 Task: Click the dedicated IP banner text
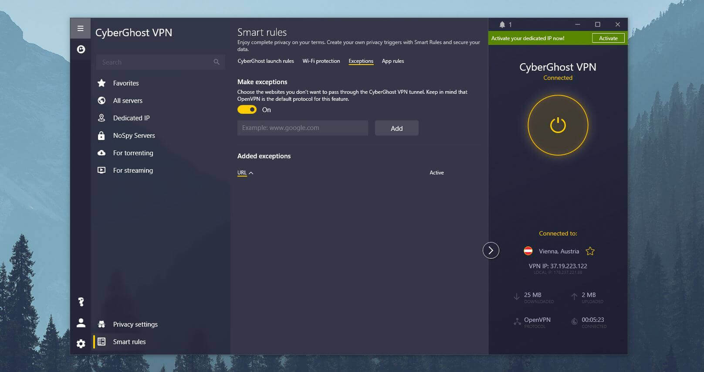pos(528,38)
